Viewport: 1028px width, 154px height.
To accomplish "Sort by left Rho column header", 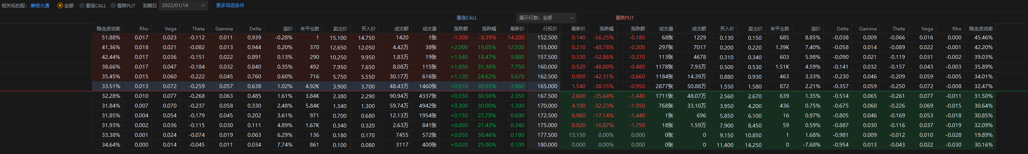I will (144, 28).
